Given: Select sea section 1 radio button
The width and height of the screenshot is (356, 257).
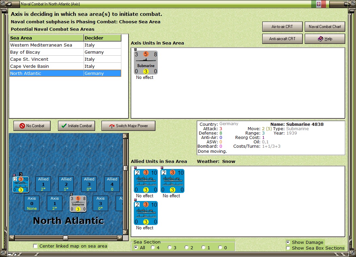Looking at the screenshot, I should coord(203,248).
